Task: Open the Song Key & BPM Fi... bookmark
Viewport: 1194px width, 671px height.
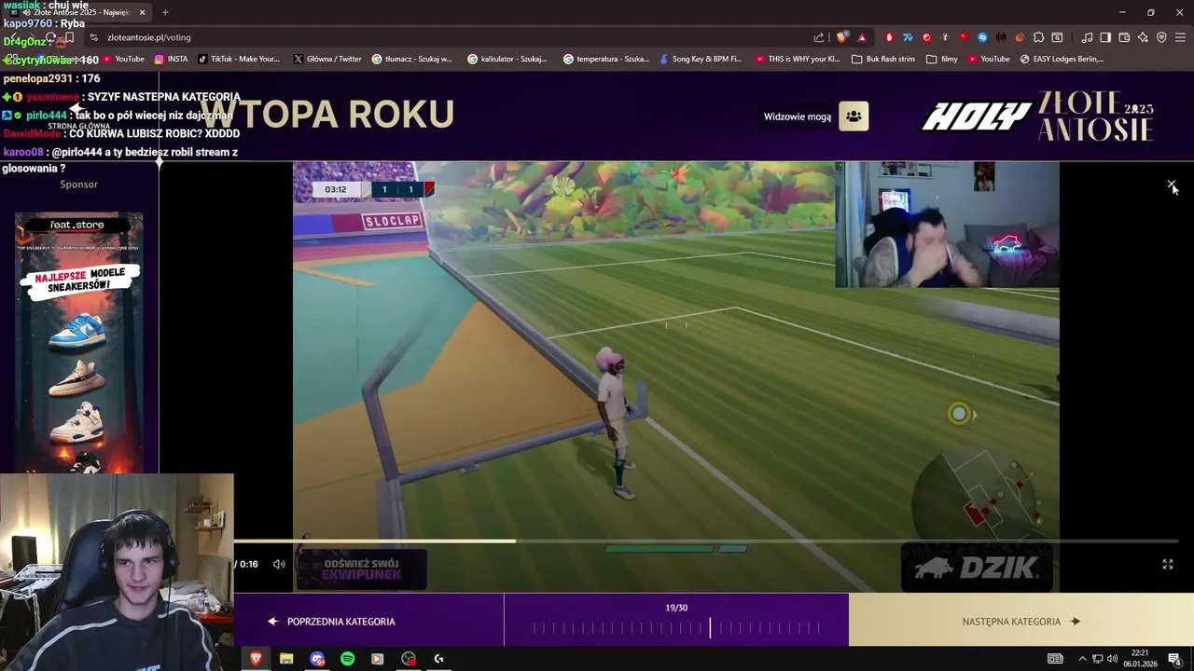Action: point(700,59)
